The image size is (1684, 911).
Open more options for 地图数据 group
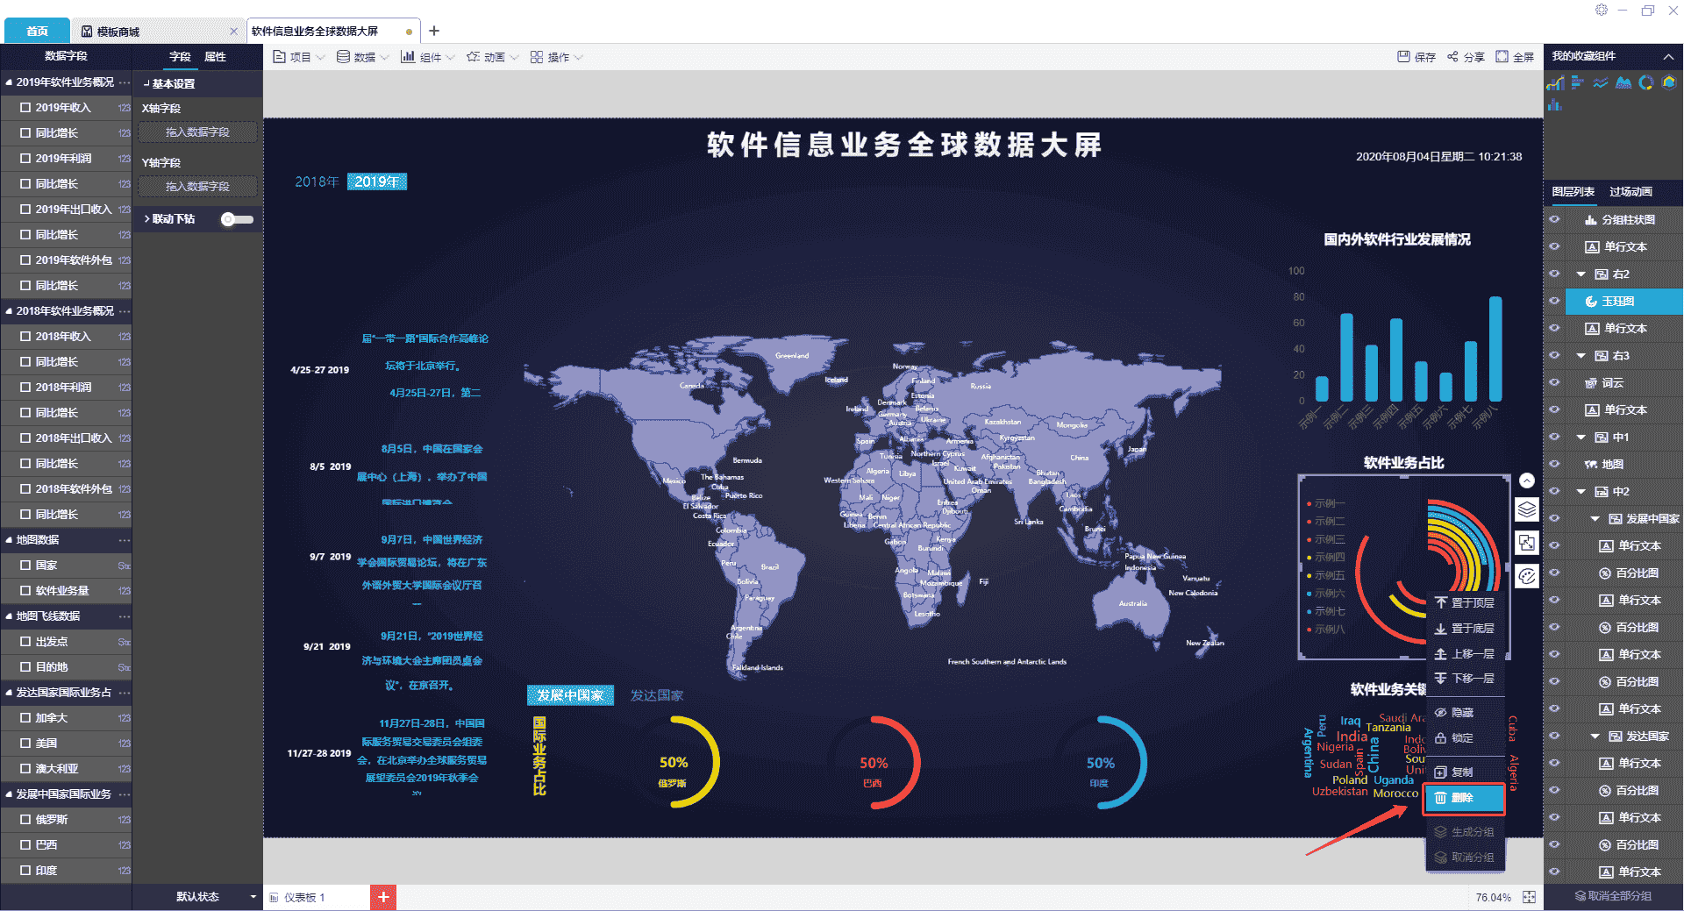pyautogui.click(x=125, y=540)
